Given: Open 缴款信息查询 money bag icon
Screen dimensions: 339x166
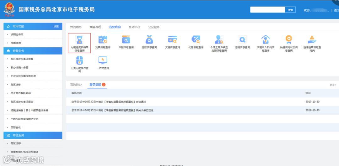Looking at the screenshot, I should 149,40.
